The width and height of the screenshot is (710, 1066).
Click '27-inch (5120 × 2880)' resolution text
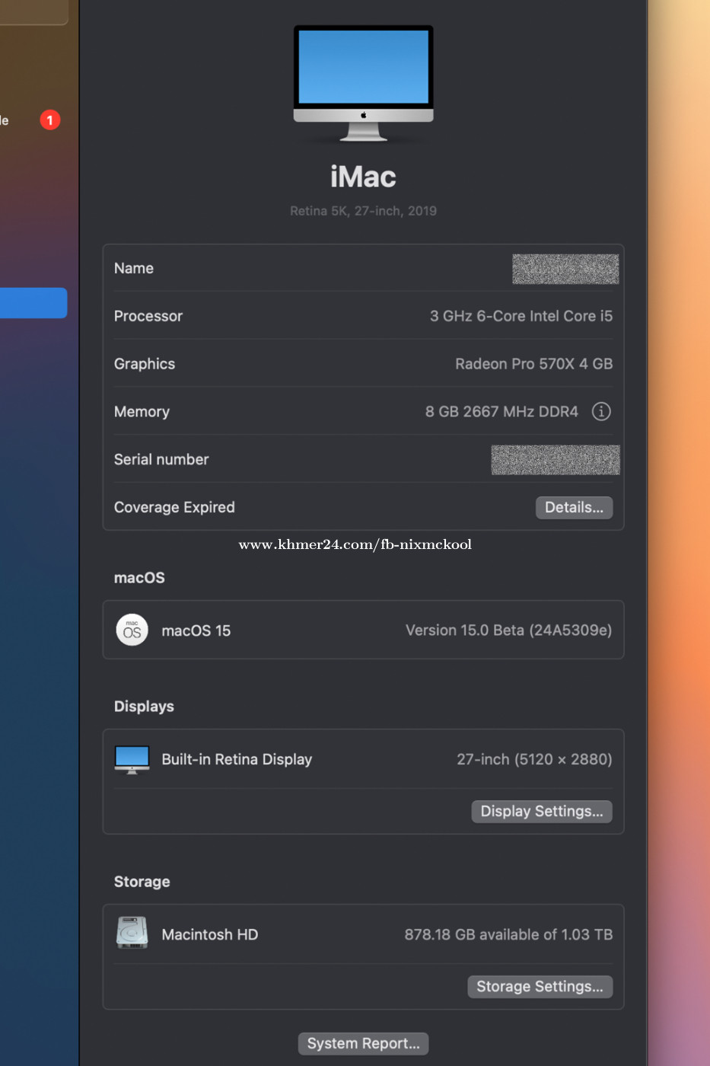pos(535,760)
